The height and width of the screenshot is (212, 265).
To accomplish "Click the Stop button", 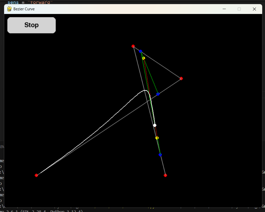I will [31, 25].
